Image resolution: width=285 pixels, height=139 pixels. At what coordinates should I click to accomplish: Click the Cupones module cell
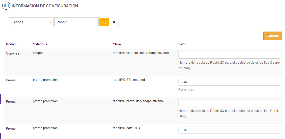pos(13,53)
